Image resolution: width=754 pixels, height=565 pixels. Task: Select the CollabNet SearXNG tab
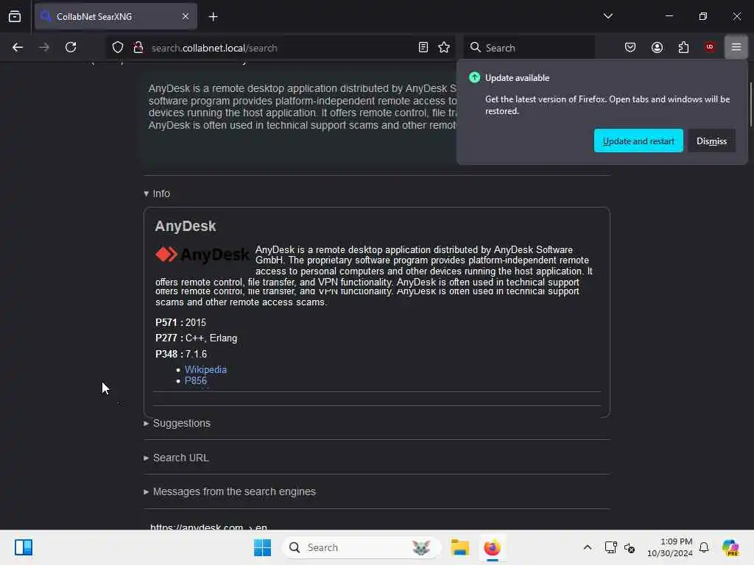click(116, 16)
